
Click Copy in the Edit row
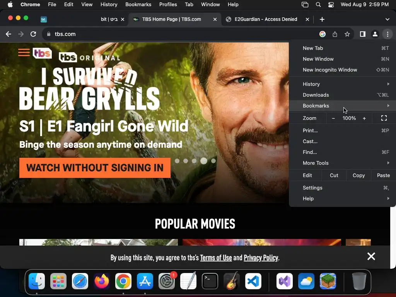358,176
